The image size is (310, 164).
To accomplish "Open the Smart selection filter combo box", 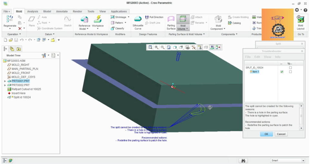I will pyautogui.click(x=288, y=160).
